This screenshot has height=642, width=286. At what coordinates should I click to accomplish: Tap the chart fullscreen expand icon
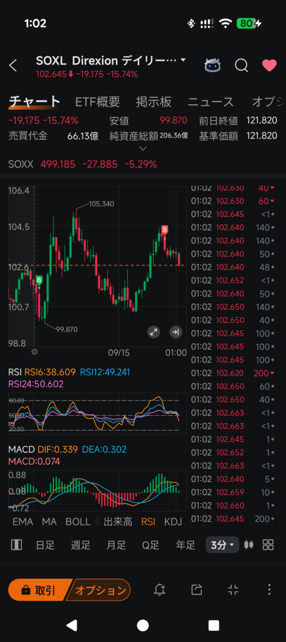[x=154, y=332]
